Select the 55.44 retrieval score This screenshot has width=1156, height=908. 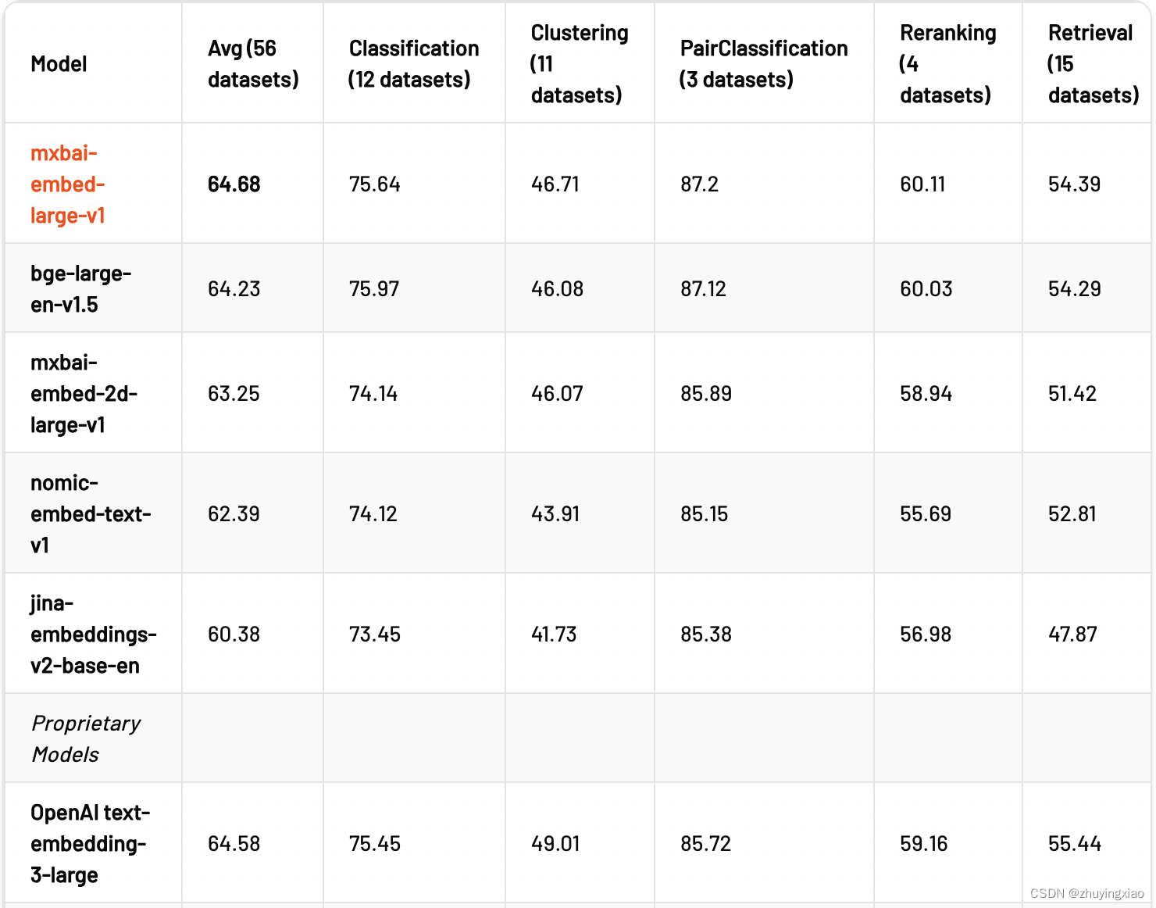click(1074, 844)
